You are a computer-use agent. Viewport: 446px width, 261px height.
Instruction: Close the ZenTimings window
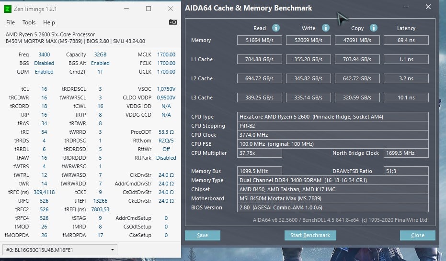[x=171, y=9]
